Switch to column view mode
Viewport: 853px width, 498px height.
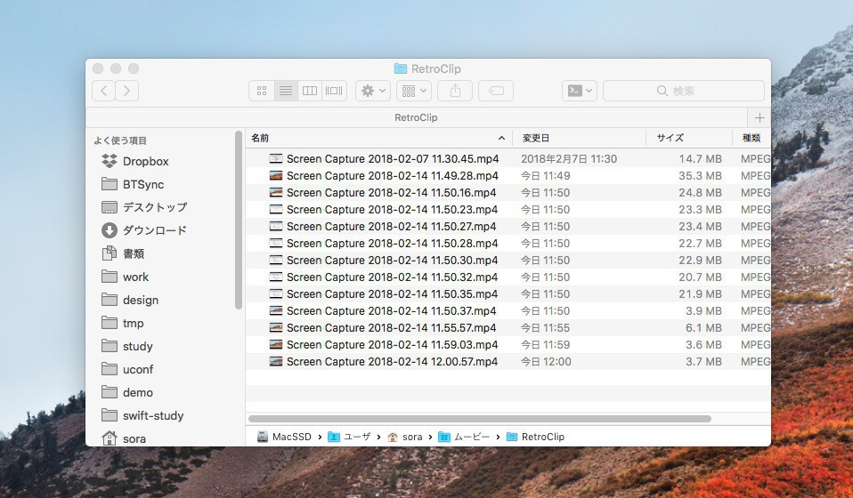click(310, 91)
